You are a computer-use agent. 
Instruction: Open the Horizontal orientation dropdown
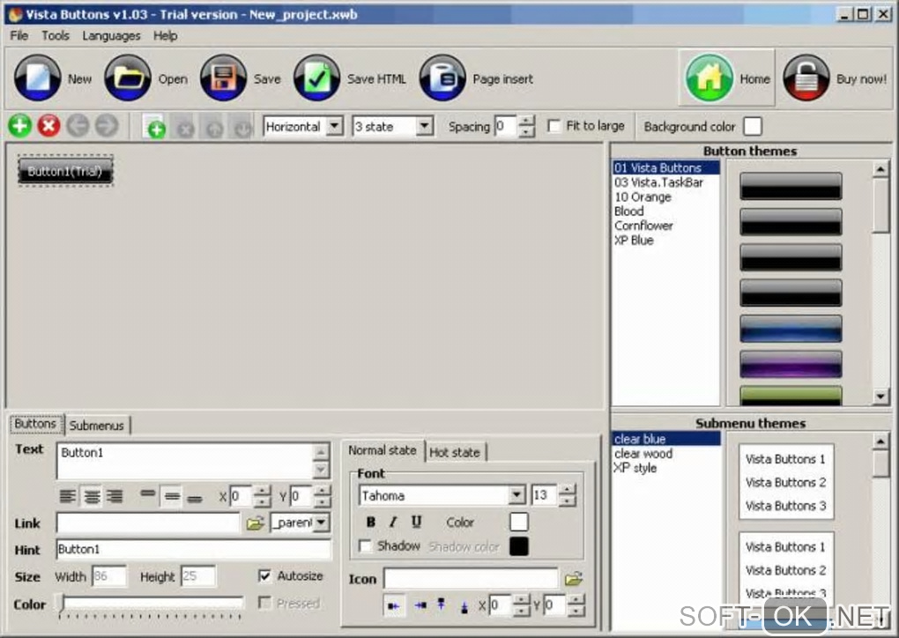(x=335, y=126)
